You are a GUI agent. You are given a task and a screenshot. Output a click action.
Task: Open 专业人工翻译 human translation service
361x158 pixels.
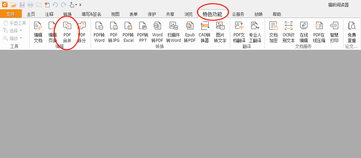coord(255,32)
